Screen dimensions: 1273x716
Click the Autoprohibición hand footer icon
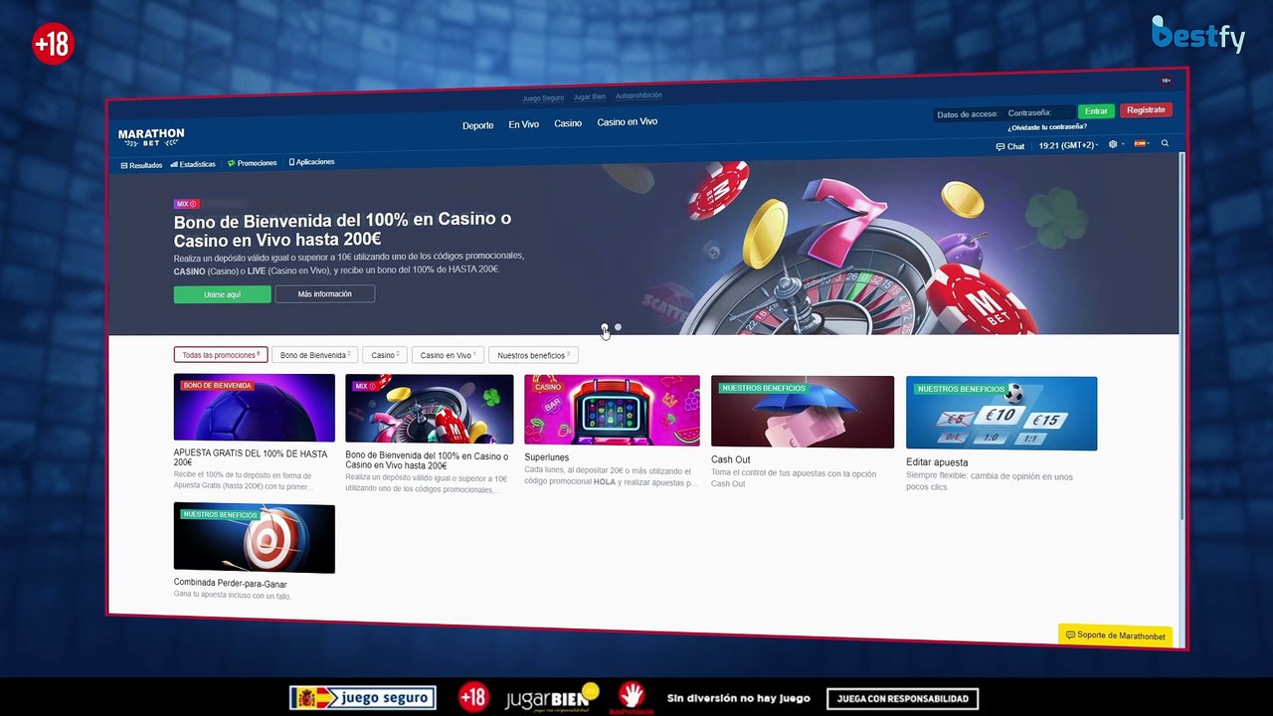(632, 697)
